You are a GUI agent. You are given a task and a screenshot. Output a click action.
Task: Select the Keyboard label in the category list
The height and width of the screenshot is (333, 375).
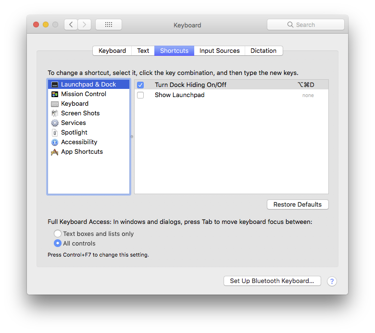(x=75, y=103)
